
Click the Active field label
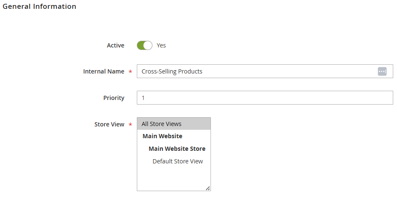coord(115,45)
